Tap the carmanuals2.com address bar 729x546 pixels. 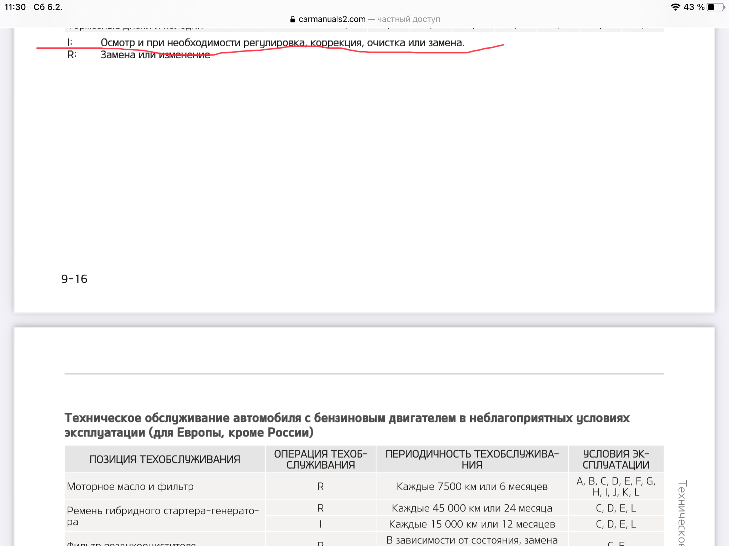point(365,19)
